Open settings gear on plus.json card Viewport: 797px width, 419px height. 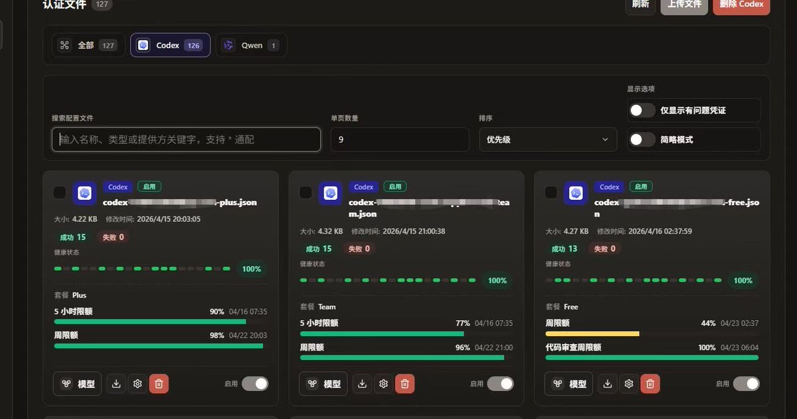(137, 384)
